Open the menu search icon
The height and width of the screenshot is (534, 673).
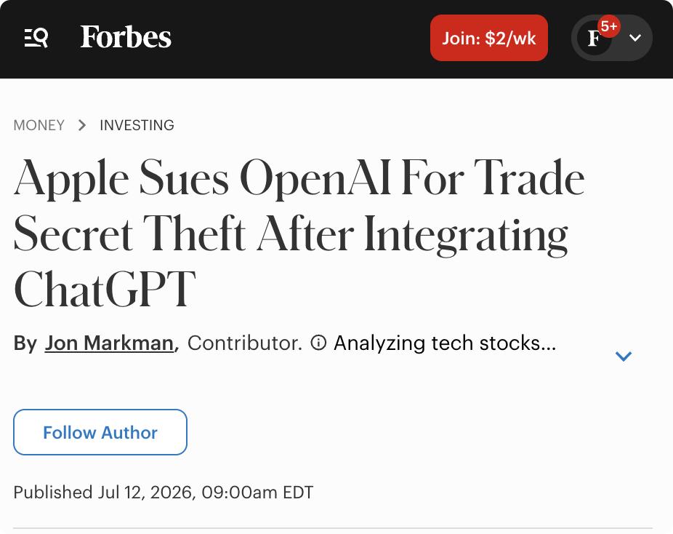coord(36,38)
